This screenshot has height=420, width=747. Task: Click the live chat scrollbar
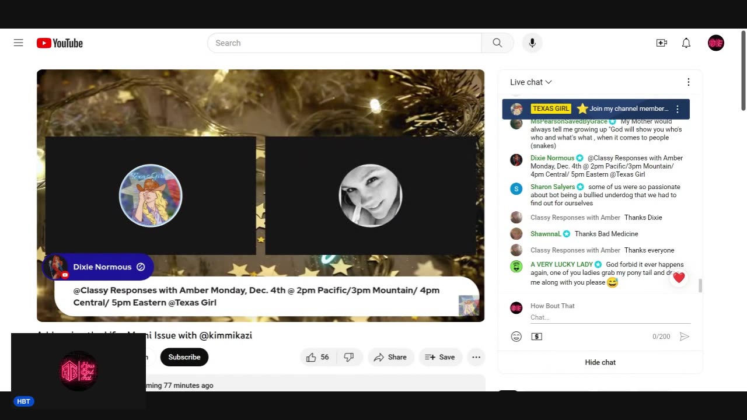(700, 286)
